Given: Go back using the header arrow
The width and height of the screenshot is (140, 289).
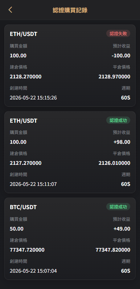Looking at the screenshot, I should (10, 10).
